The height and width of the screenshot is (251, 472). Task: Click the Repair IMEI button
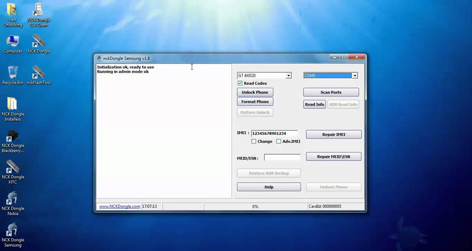334,134
